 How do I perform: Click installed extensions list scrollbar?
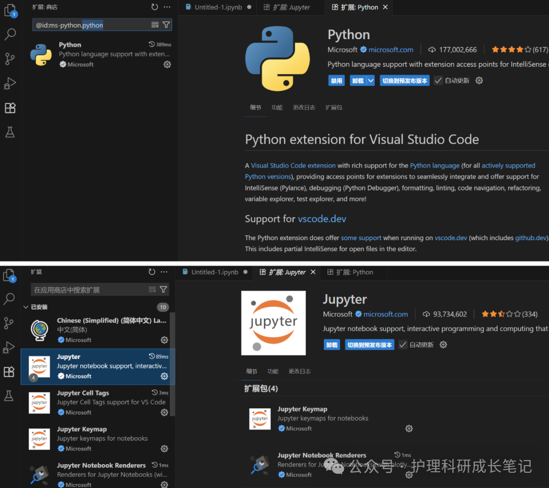pyautogui.click(x=172, y=364)
